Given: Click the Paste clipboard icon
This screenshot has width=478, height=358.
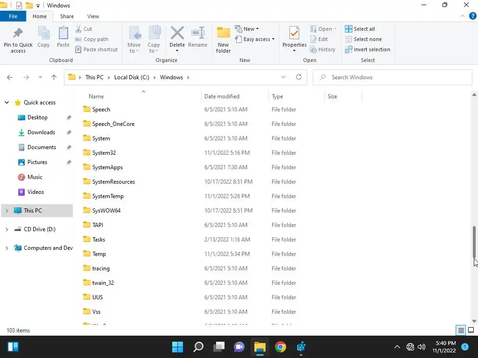Looking at the screenshot, I should [x=63, y=34].
